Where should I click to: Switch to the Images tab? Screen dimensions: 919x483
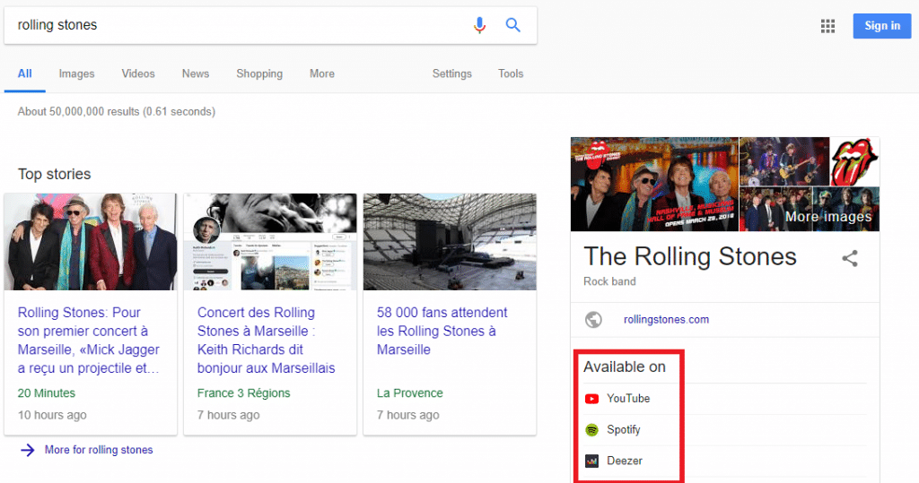pos(76,73)
